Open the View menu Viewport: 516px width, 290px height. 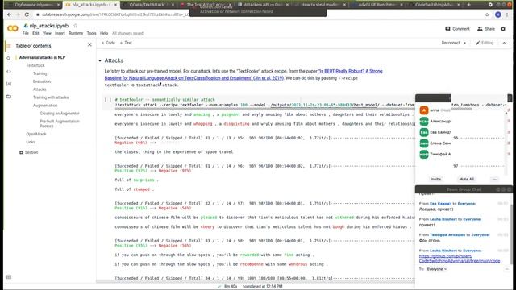[x=47, y=33]
